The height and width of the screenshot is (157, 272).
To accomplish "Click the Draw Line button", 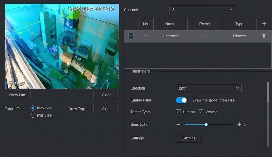I will click(x=18, y=95).
